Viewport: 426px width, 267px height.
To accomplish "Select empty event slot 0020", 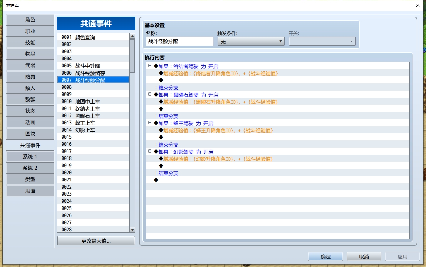I will 93,173.
